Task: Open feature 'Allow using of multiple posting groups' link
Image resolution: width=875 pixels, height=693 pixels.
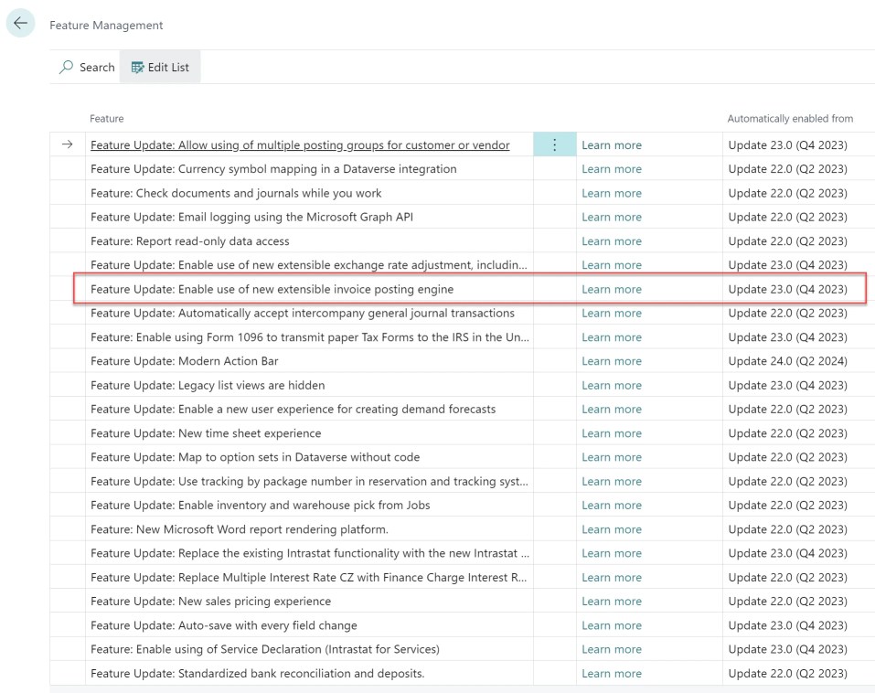Action: coord(300,145)
